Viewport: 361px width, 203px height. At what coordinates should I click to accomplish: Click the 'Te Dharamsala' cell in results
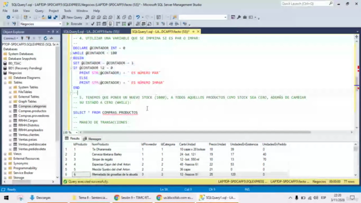pos(102,149)
